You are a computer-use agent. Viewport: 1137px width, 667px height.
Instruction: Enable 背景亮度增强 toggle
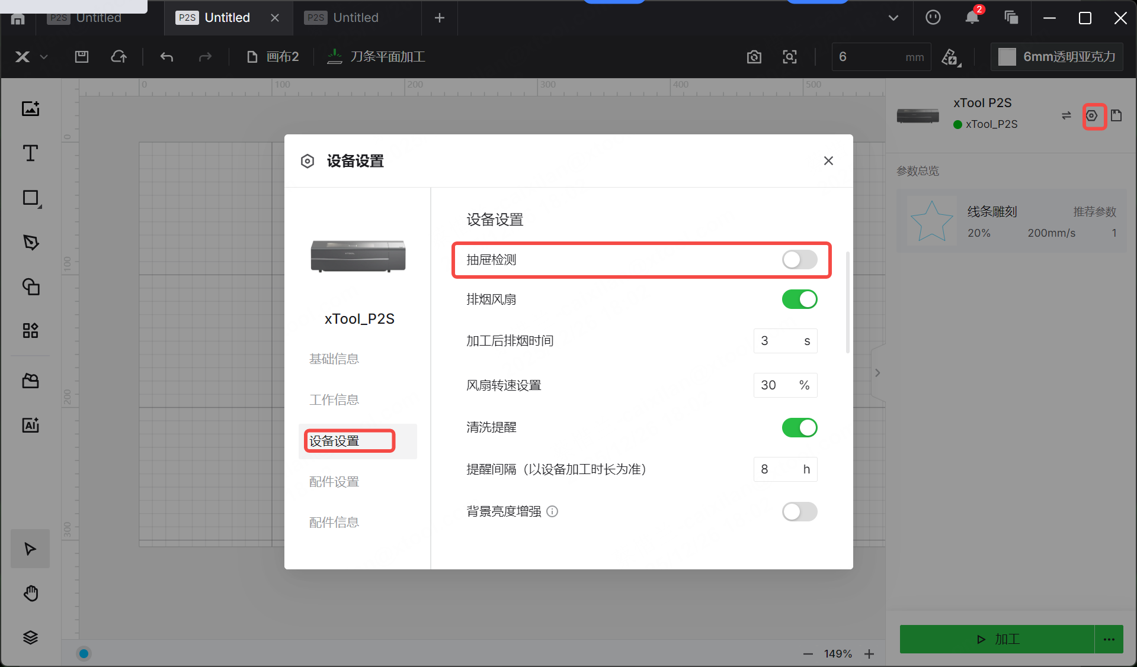(x=799, y=511)
